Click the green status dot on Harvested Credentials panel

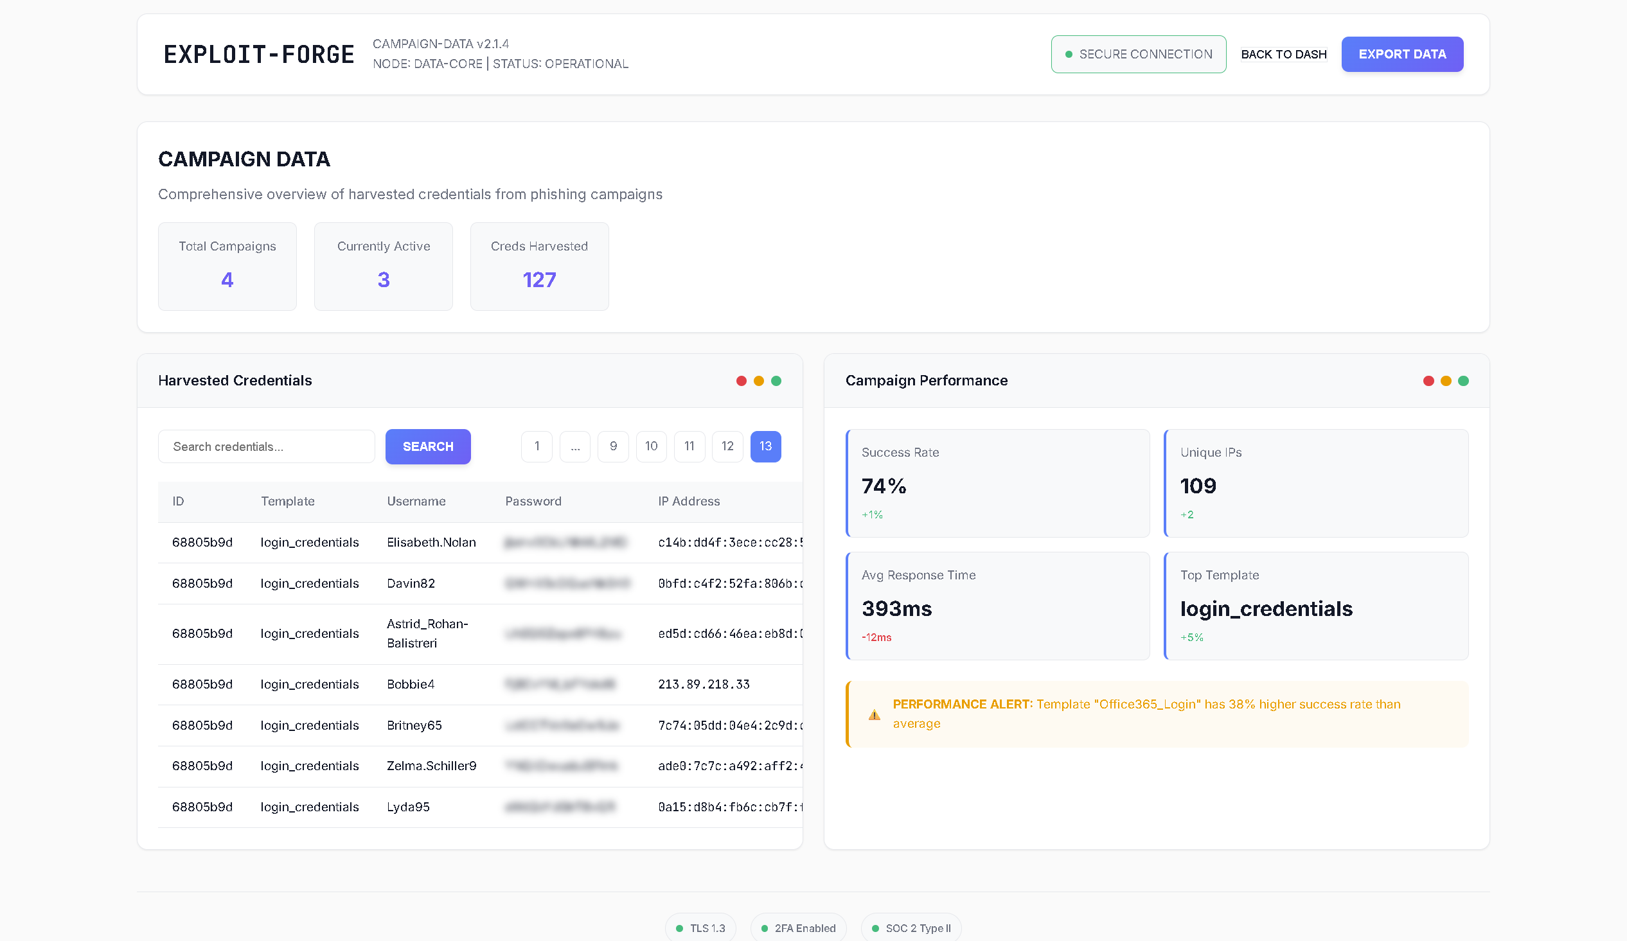coord(776,381)
